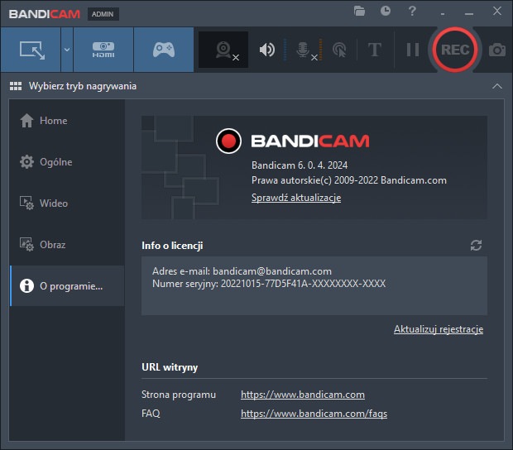Image resolution: width=513 pixels, height=450 pixels.
Task: Open the output folder icon
Action: point(359,11)
